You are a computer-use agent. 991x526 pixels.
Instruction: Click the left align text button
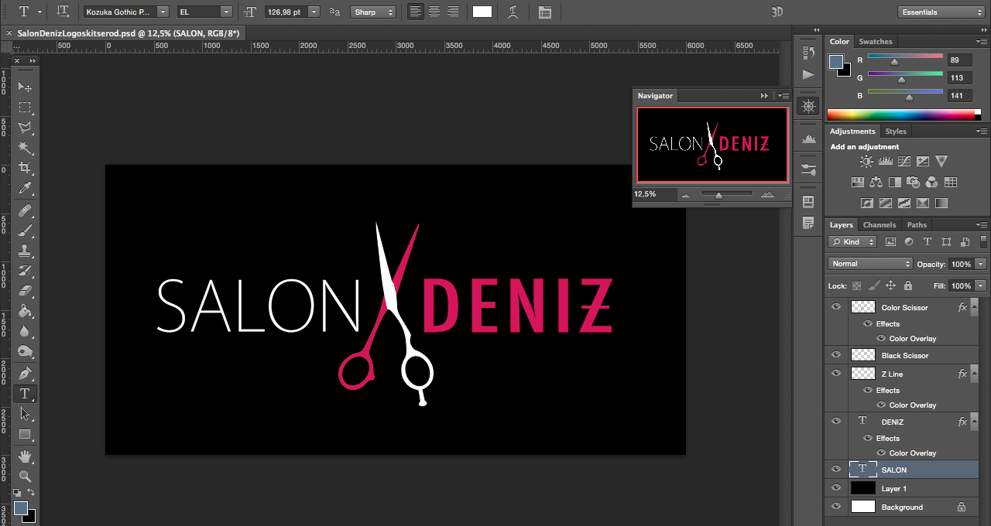[x=416, y=12]
